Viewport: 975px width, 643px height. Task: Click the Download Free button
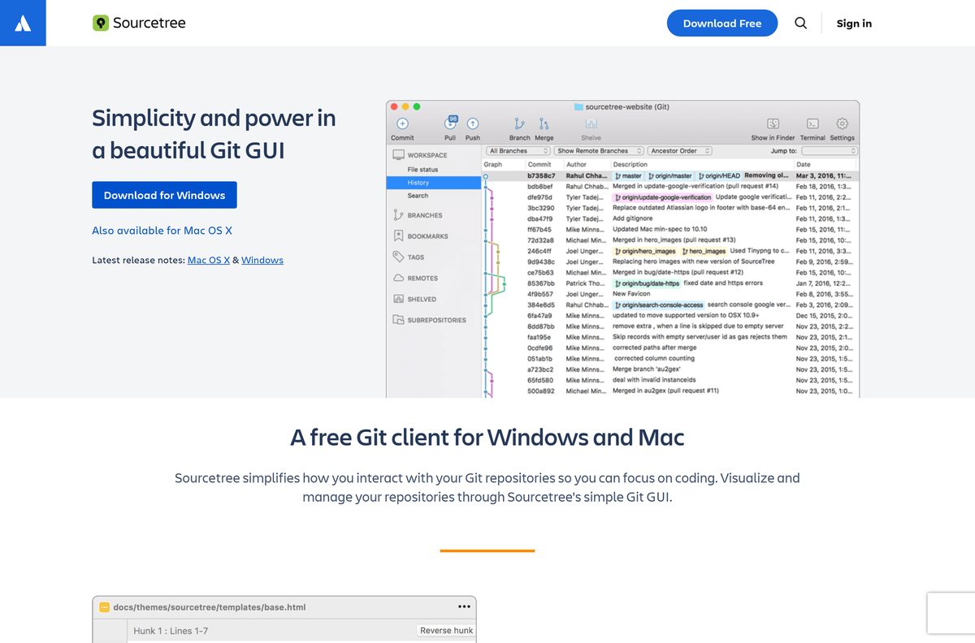(x=722, y=23)
